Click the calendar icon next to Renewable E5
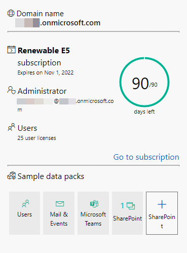Screen dimensions: 187x253 tap(11, 50)
